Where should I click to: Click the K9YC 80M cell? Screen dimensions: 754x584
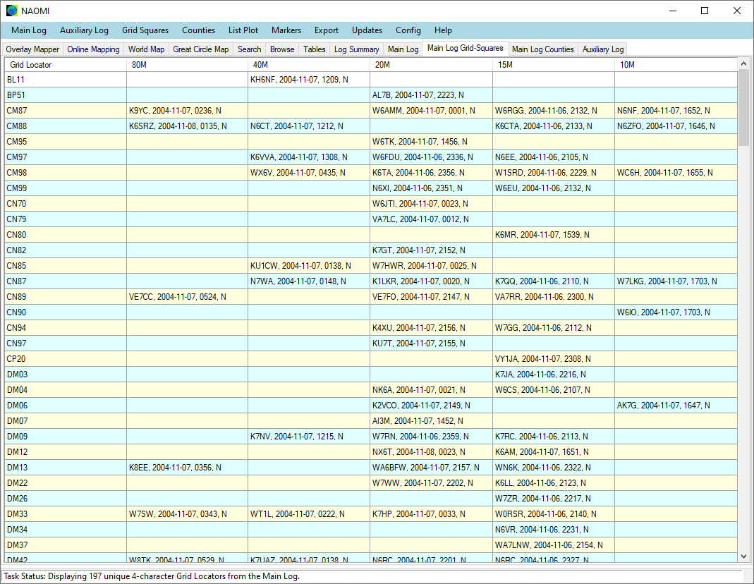point(188,111)
